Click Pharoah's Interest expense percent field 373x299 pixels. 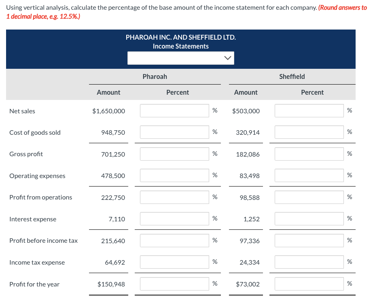point(174,218)
